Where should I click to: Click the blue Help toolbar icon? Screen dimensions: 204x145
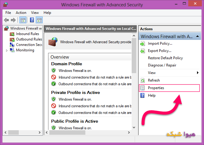31,20
